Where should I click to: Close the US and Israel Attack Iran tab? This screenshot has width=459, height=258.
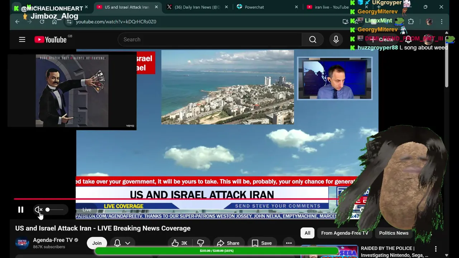pos(156,7)
